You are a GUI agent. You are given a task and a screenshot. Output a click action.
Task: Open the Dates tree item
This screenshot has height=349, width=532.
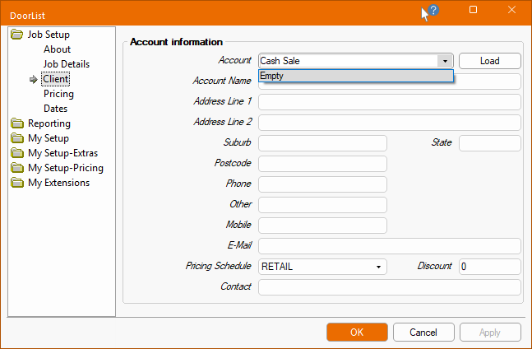(x=56, y=109)
